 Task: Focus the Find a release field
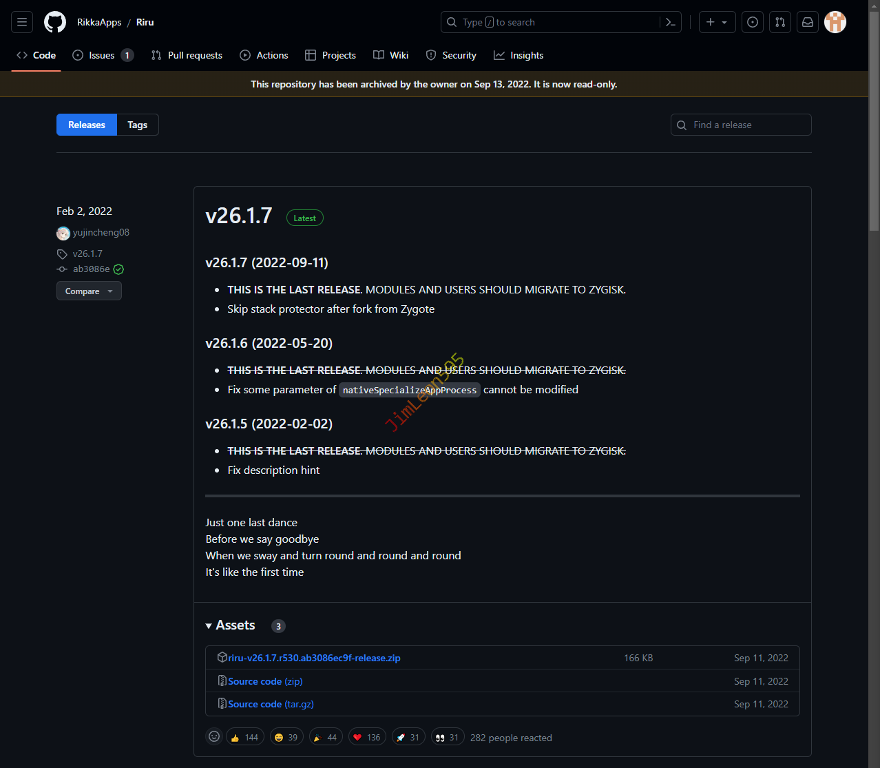coord(748,125)
